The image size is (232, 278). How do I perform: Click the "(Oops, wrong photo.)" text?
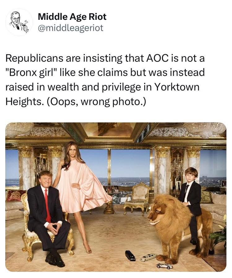(96, 102)
